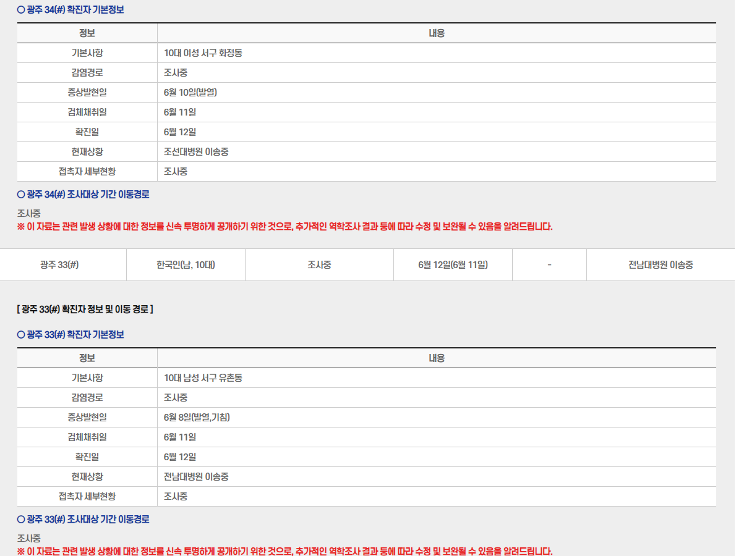Select the 기본사항 row label for patient 34
The image size is (736, 556).
point(87,53)
